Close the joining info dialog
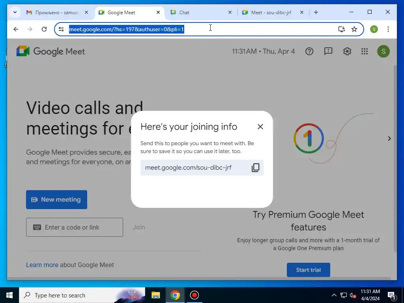 (260, 127)
